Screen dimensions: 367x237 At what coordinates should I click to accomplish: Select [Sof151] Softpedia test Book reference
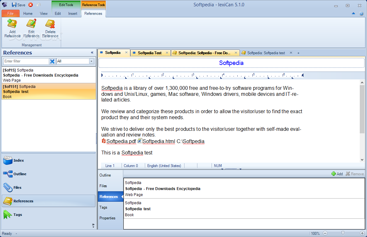(49, 91)
